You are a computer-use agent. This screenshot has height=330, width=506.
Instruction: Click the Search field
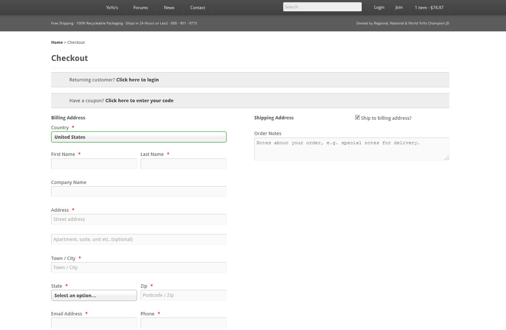click(x=322, y=7)
